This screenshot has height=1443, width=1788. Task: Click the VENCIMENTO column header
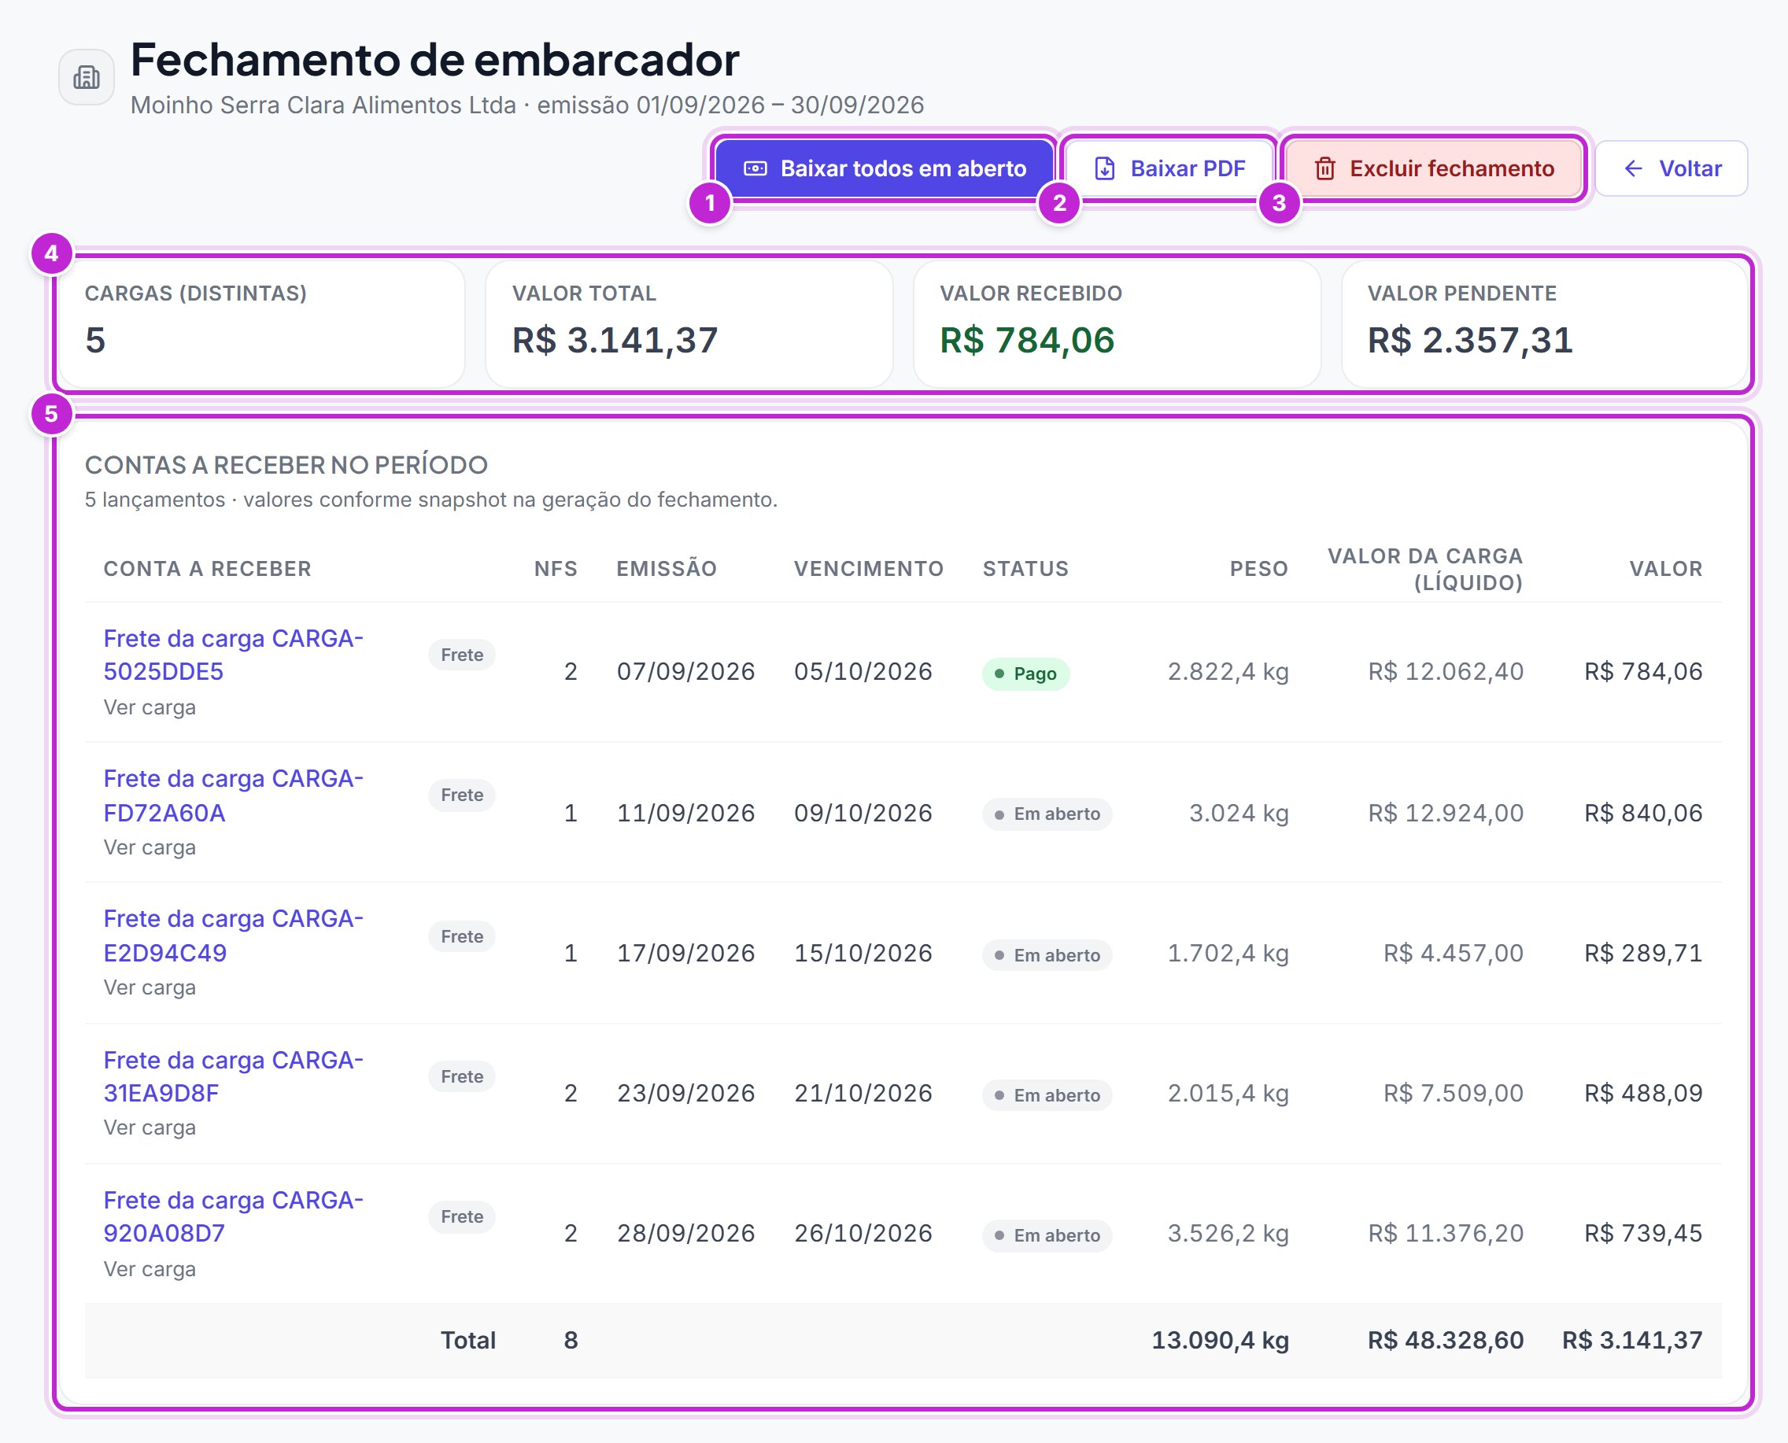(869, 569)
